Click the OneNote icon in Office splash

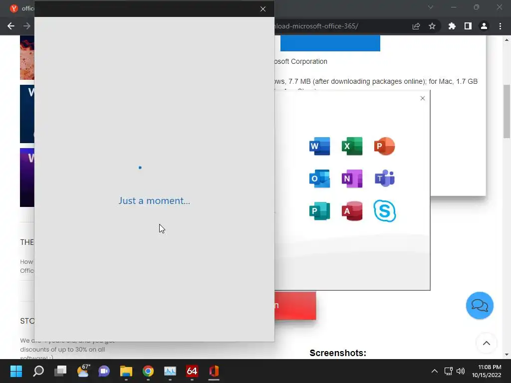click(352, 179)
